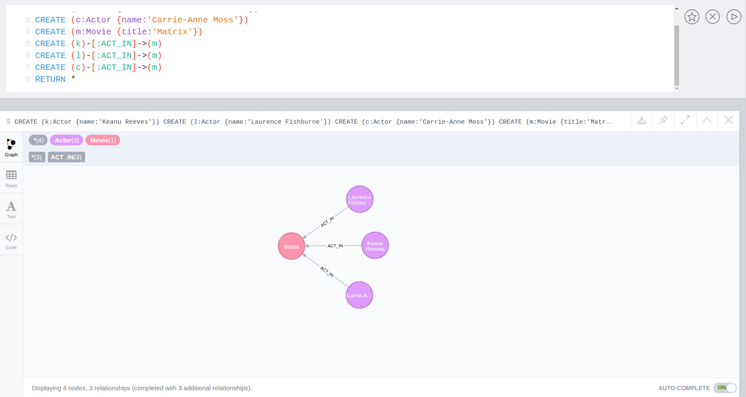This screenshot has width=746, height=397.
Task: Pin the result frame
Action: [x=663, y=120]
